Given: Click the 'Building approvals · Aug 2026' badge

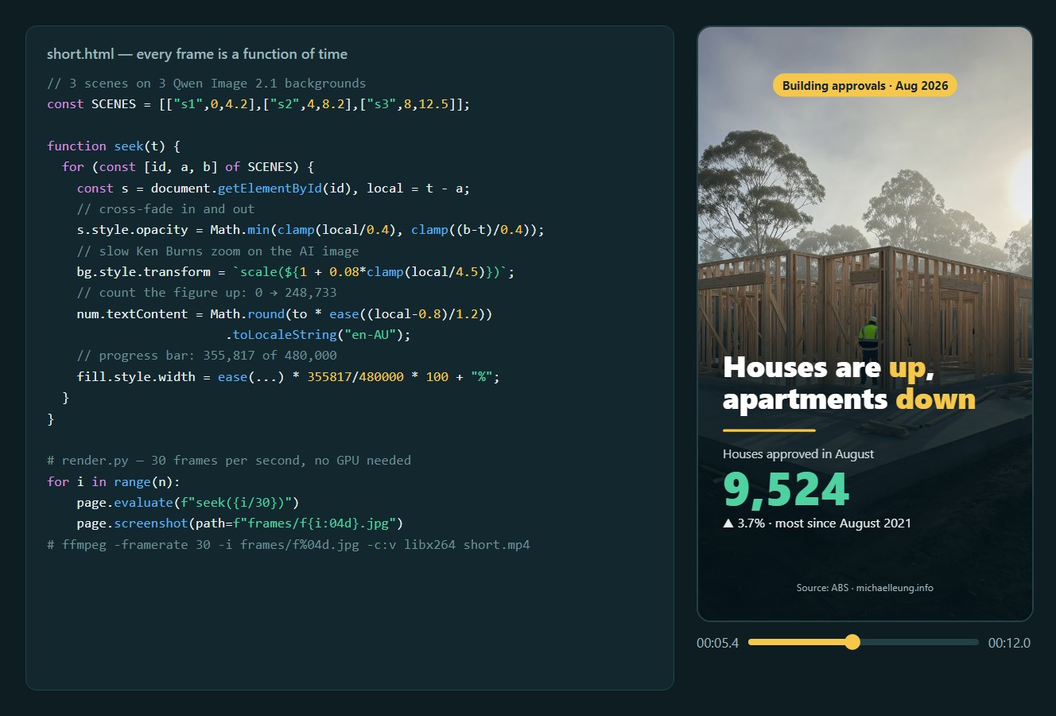Looking at the screenshot, I should [x=865, y=85].
